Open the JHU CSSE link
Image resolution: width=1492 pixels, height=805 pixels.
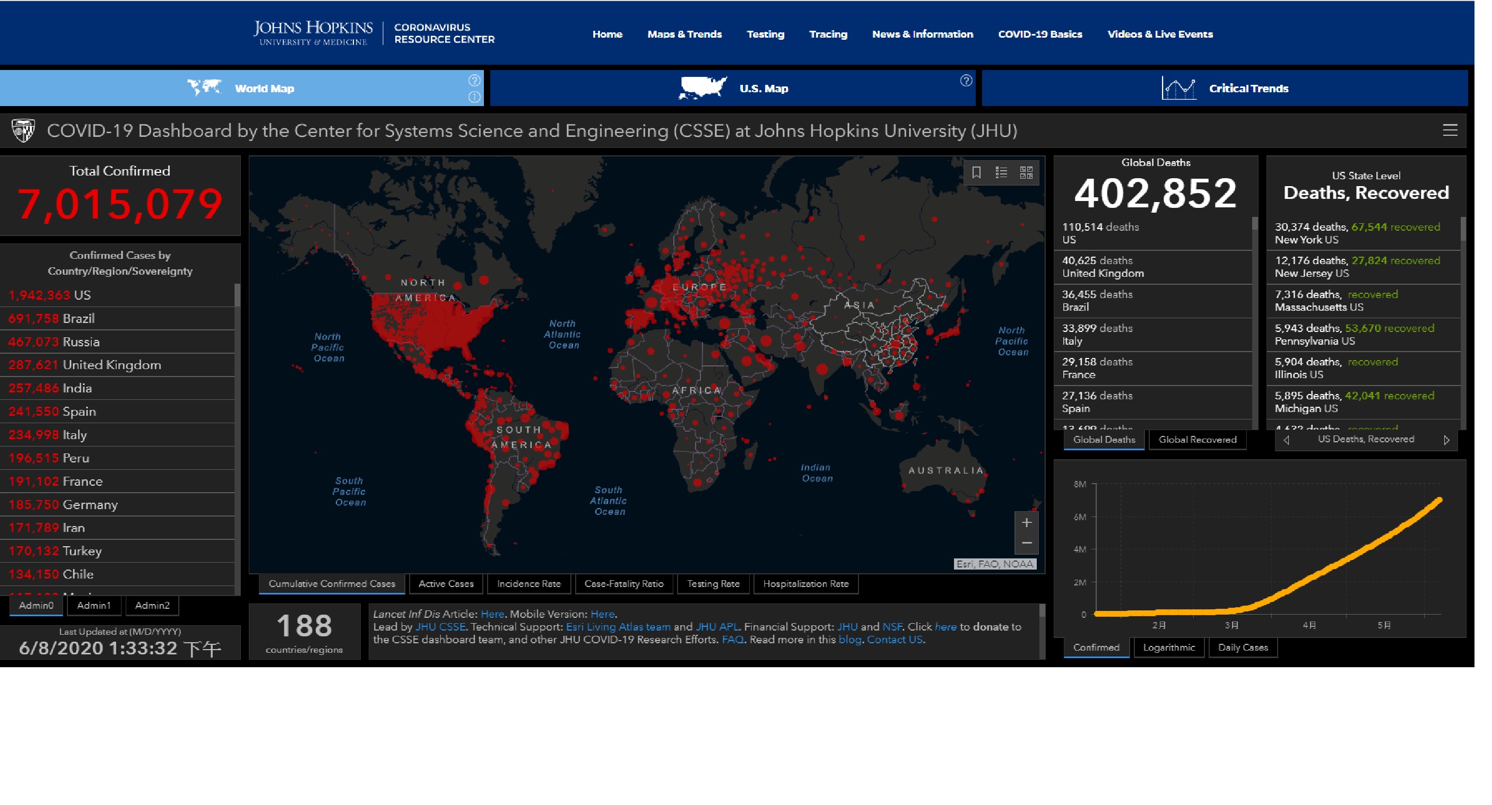pos(440,627)
